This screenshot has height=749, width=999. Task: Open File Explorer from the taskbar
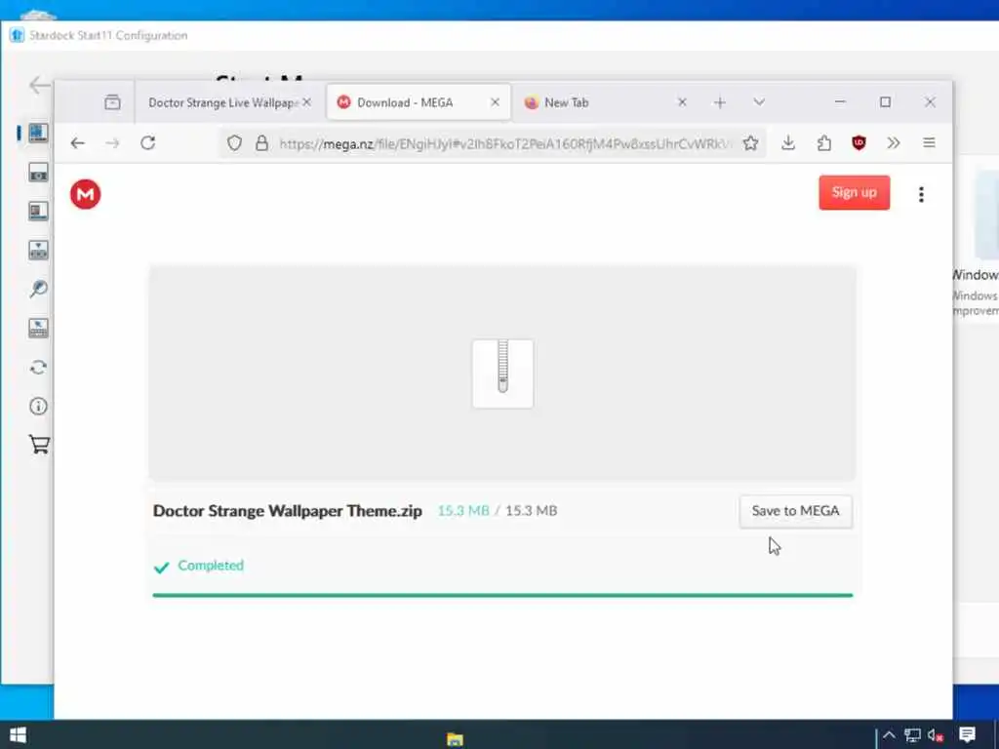(455, 739)
